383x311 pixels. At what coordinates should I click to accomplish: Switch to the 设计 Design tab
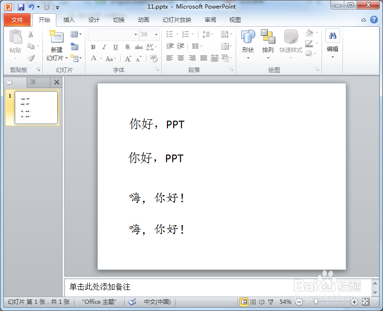[94, 20]
